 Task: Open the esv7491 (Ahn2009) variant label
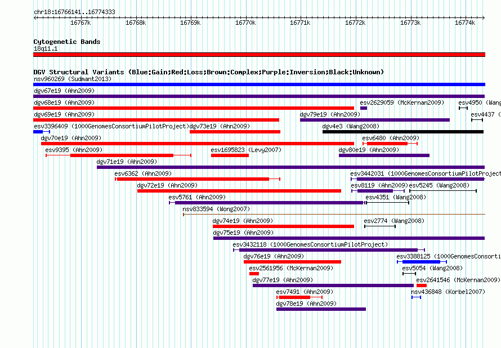point(305,292)
